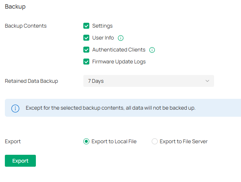Click the notice text about selected backup contents

[x=111, y=108]
